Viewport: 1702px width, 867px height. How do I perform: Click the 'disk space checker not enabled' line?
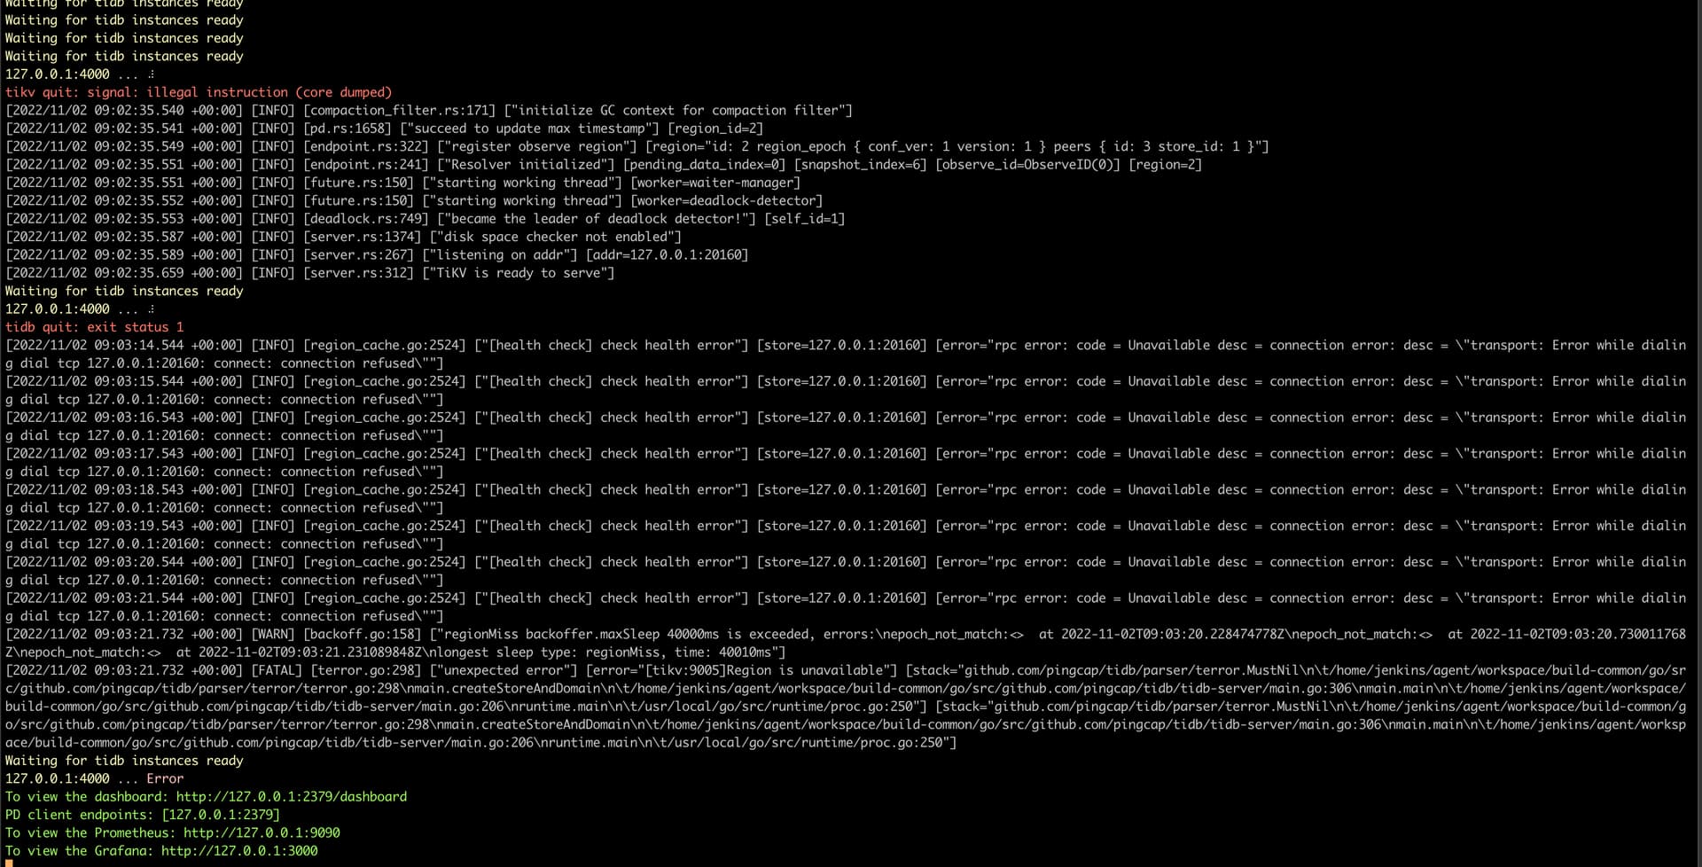pos(343,237)
